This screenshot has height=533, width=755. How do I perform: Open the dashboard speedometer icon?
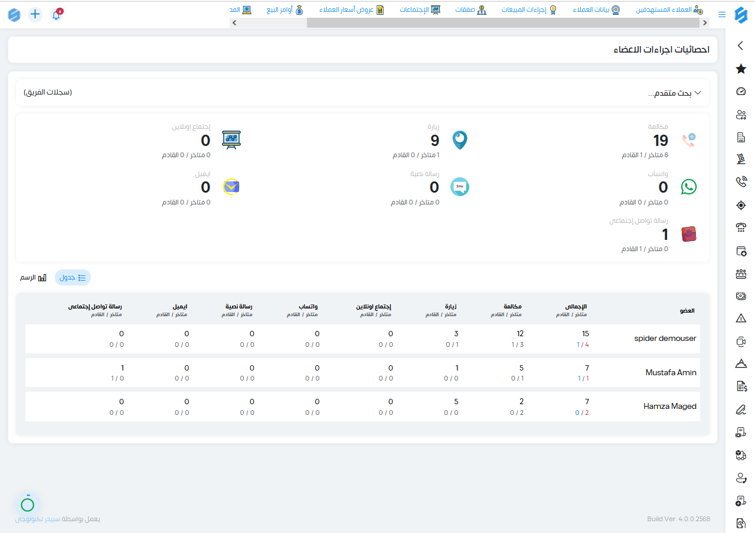pos(741,92)
